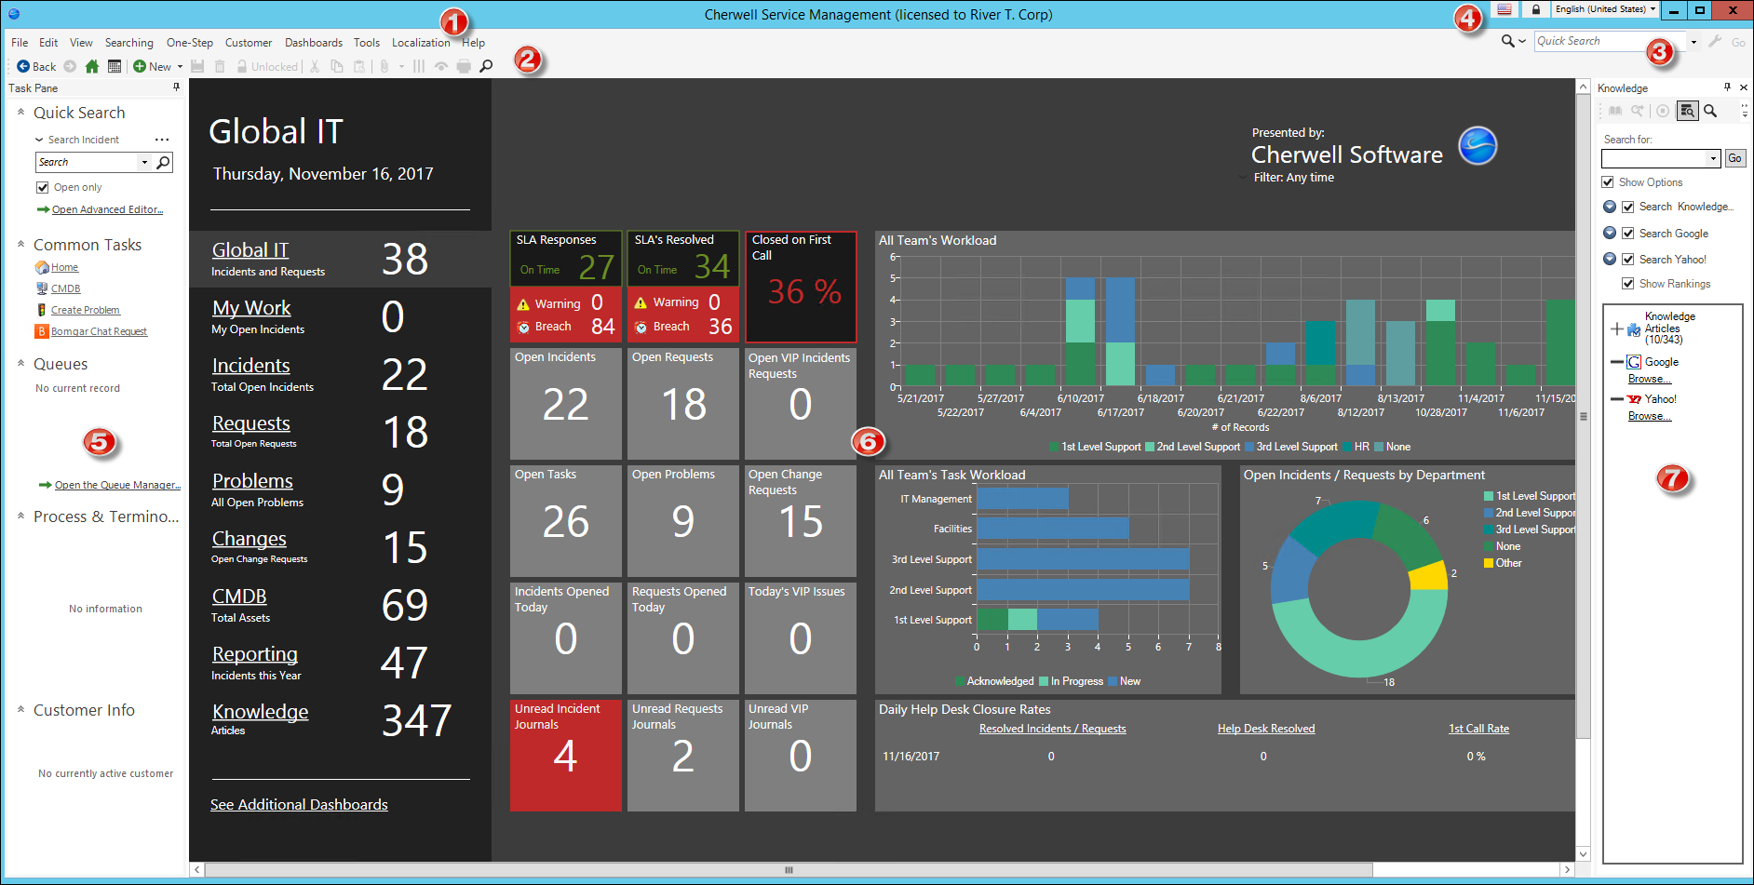Image resolution: width=1754 pixels, height=885 pixels.
Task: Click the Create Problem link
Action: (x=86, y=310)
